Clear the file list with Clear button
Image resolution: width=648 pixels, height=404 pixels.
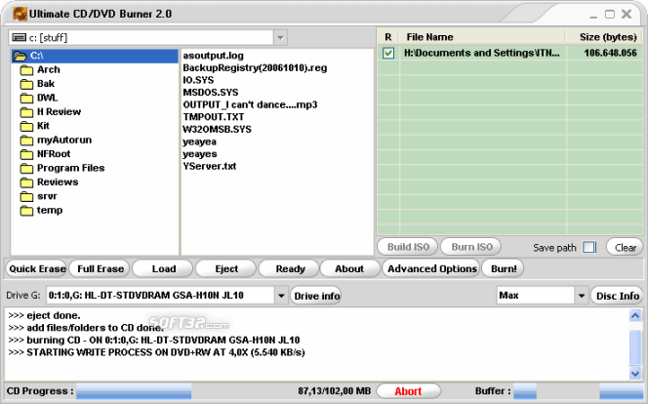coord(625,248)
